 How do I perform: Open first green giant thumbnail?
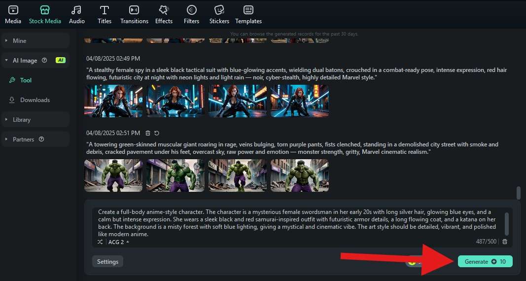click(113, 176)
